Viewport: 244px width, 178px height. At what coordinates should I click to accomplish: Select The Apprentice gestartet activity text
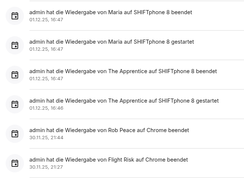click(124, 101)
